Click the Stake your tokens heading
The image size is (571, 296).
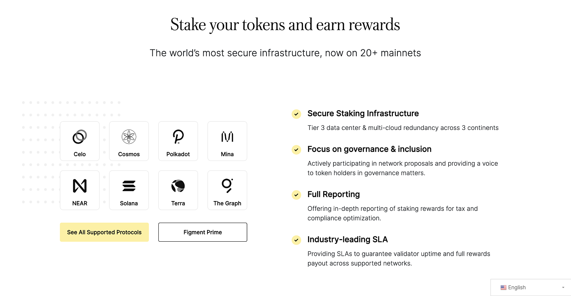285,25
